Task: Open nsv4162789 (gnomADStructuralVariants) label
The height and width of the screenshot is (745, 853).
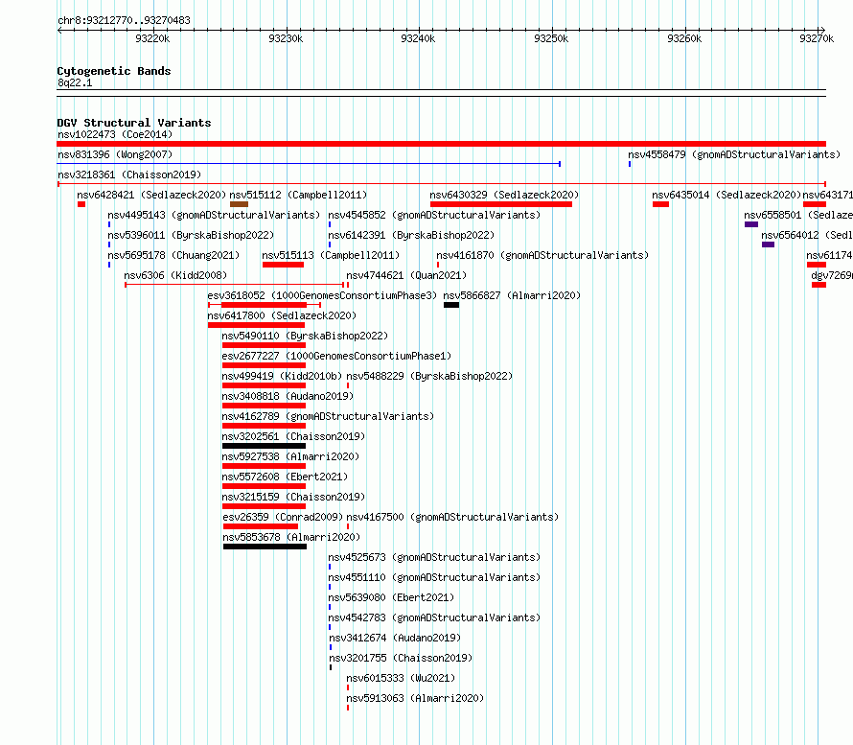Action: 328,416
